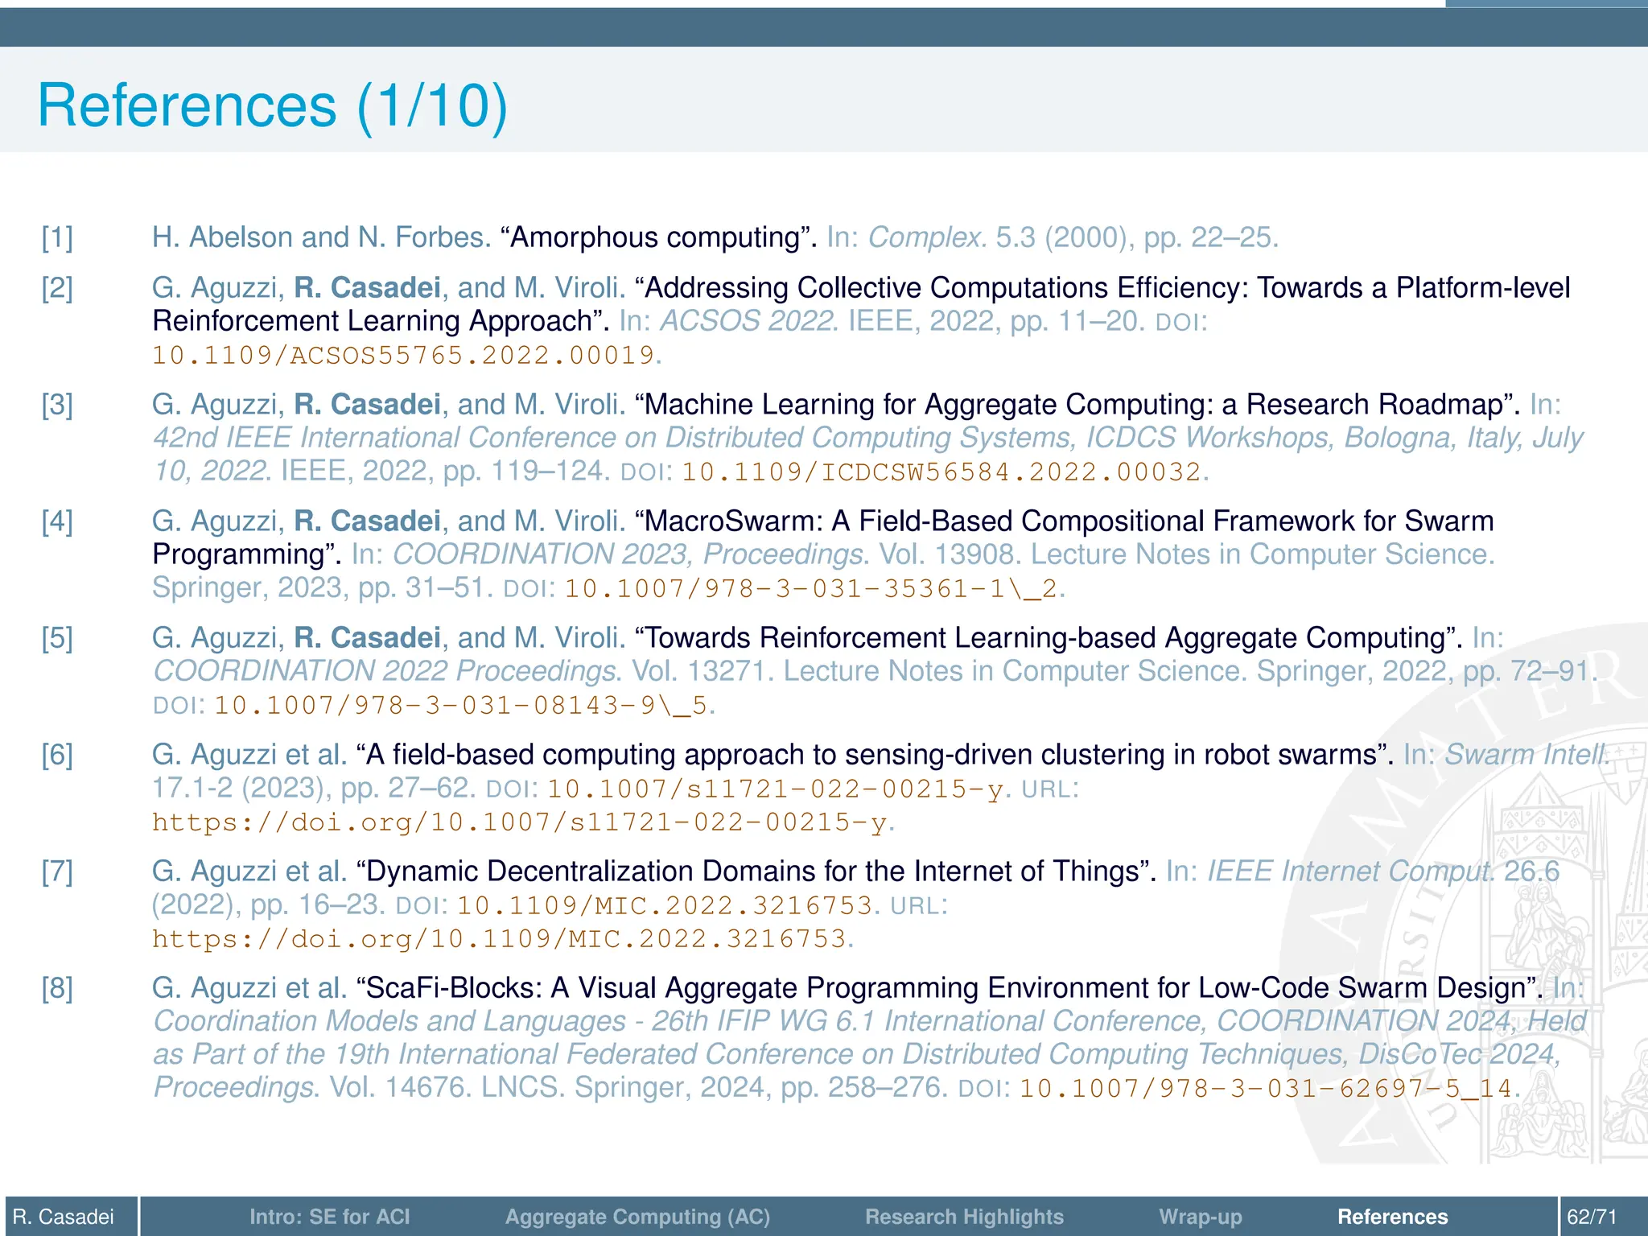Select reference number [2]
The width and height of the screenshot is (1648, 1236).
tap(57, 288)
